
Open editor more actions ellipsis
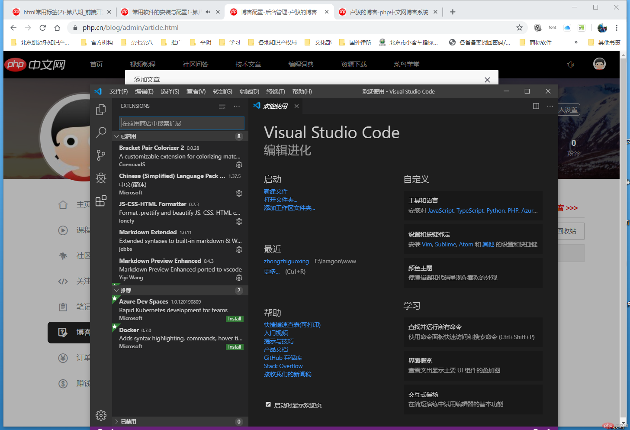click(x=550, y=106)
